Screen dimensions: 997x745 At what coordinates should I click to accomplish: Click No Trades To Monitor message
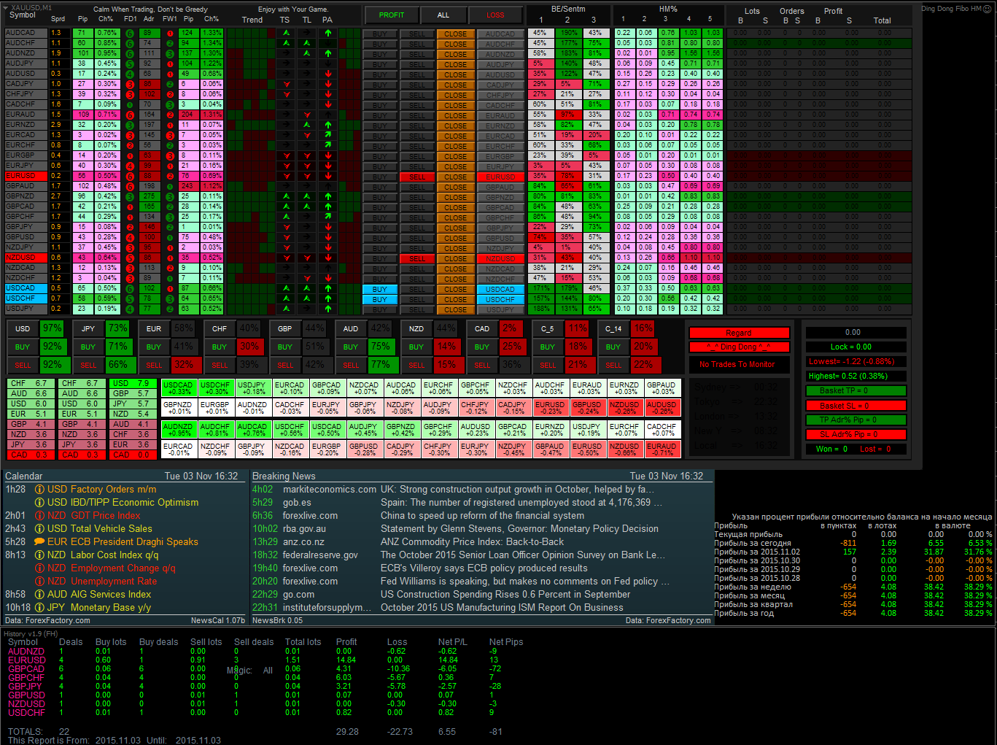[x=737, y=364]
